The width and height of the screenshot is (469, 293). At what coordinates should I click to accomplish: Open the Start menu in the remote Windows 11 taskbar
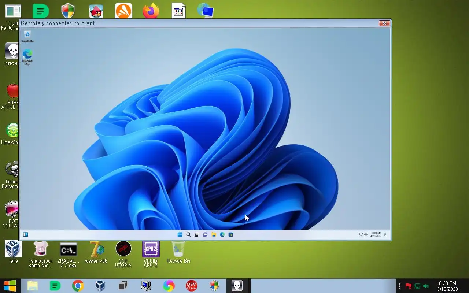(180, 235)
